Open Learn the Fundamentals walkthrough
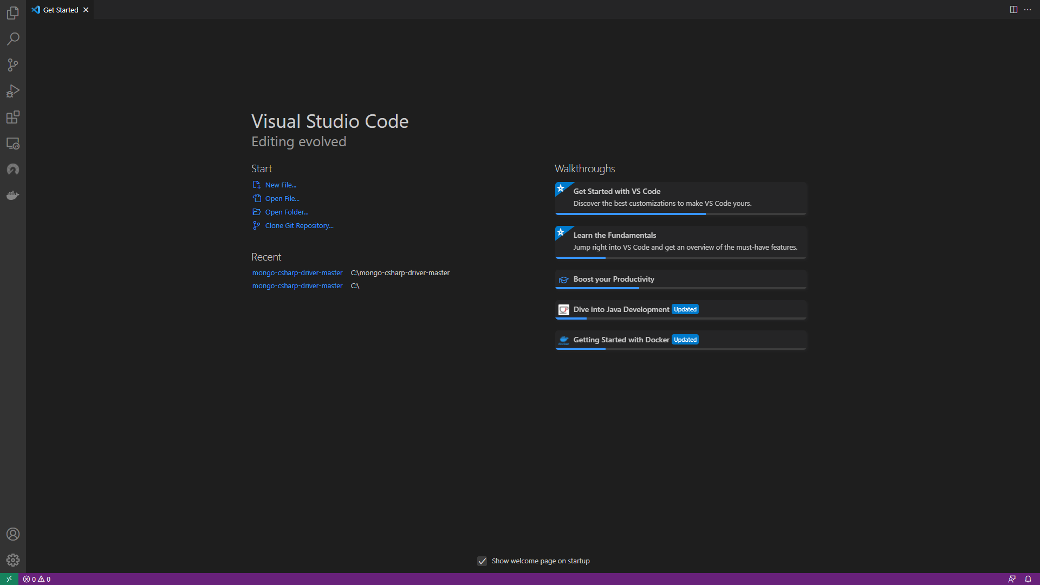Viewport: 1040px width, 585px height. point(681,242)
